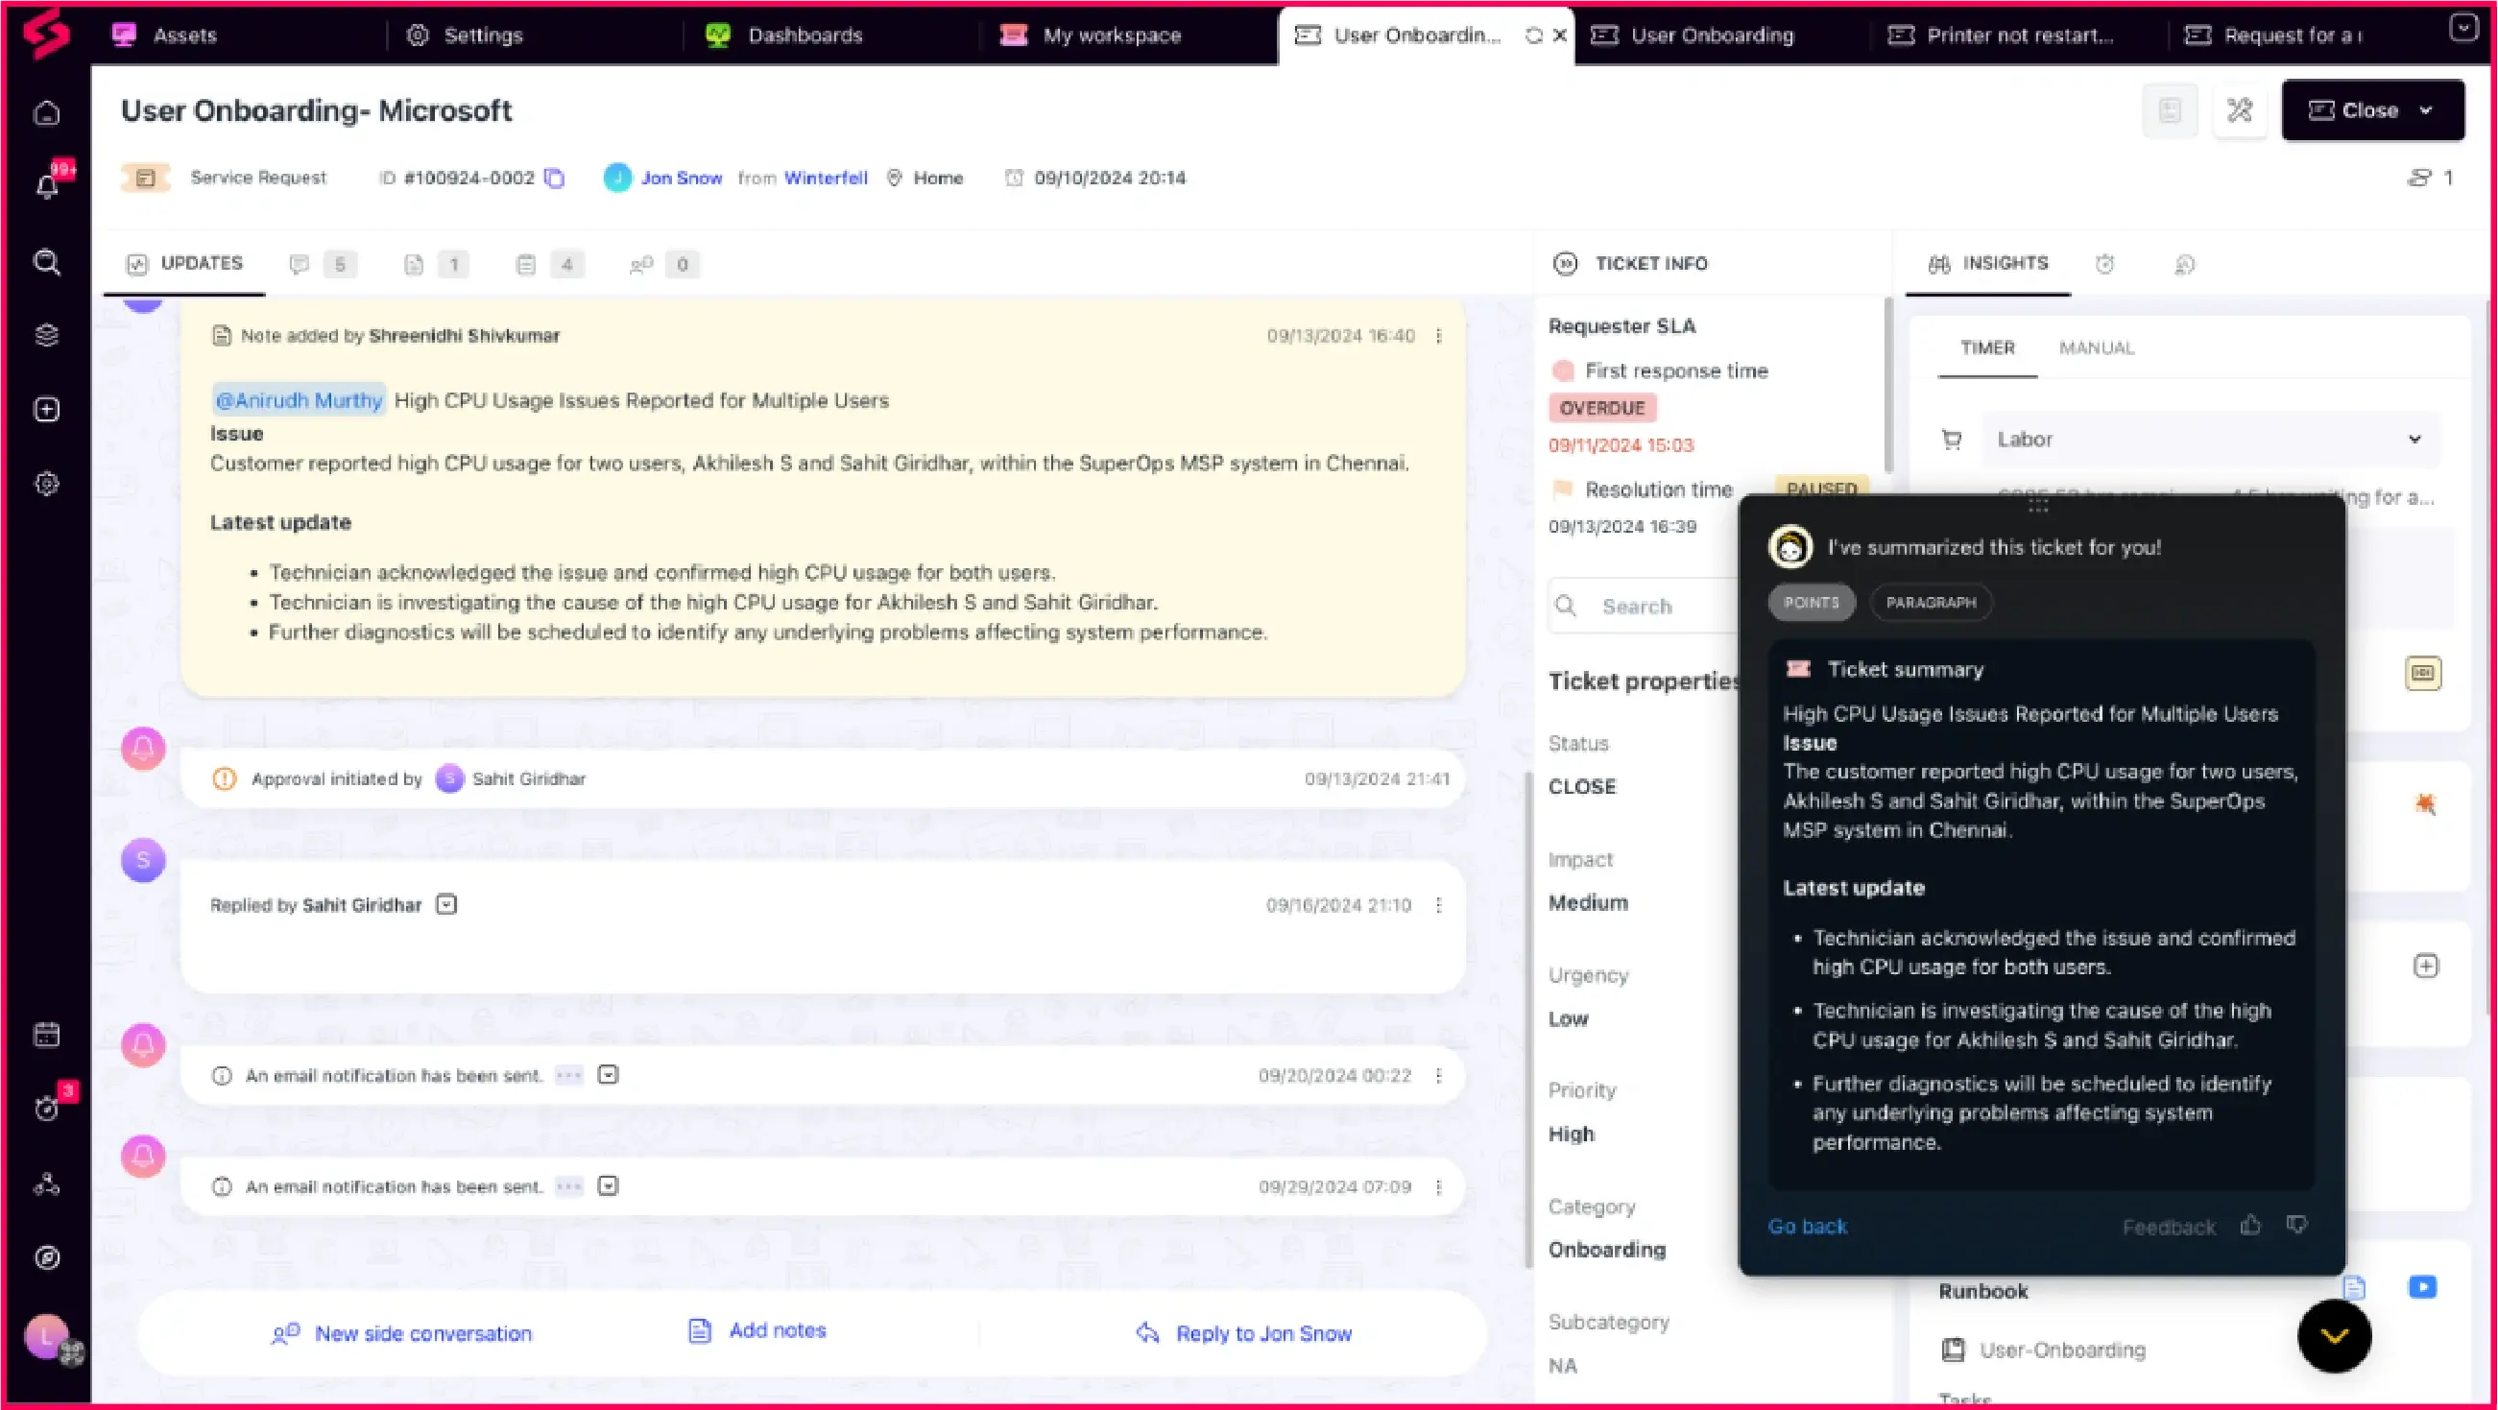Open the attachments icon showing 1 file
2498x1410 pixels.
415,264
